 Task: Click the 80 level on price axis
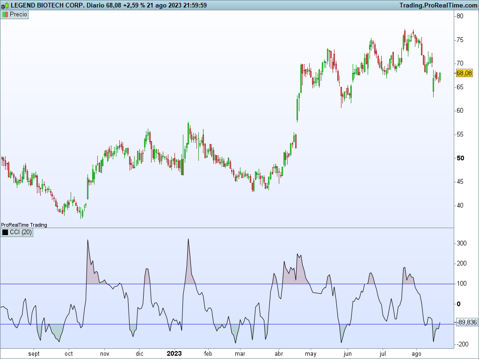[x=460, y=16]
